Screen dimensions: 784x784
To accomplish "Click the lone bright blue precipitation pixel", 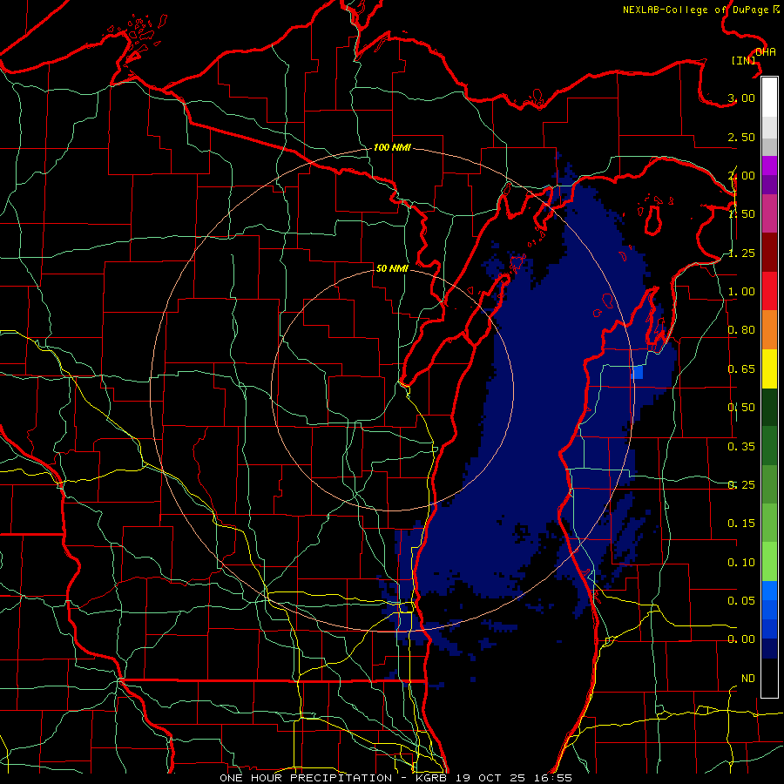I will pos(637,373).
